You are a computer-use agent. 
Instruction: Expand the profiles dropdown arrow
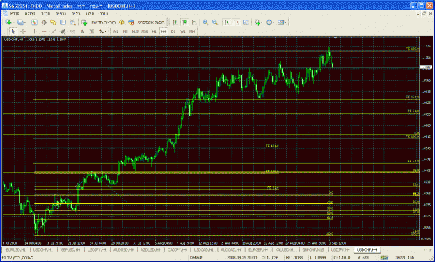pyautogui.click(x=25, y=22)
